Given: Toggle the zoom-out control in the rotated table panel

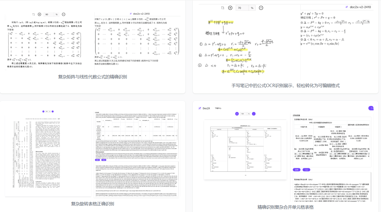Looking at the screenshot, I should pyautogui.click(x=53, y=111).
